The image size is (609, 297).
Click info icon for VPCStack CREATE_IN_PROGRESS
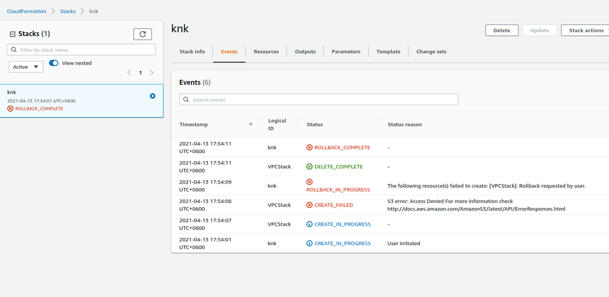pyautogui.click(x=309, y=224)
